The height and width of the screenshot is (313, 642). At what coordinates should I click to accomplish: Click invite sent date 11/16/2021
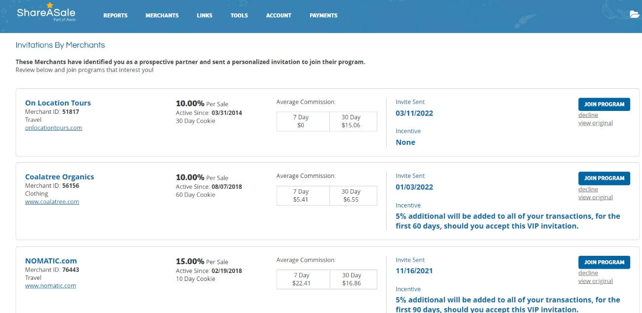tap(414, 271)
